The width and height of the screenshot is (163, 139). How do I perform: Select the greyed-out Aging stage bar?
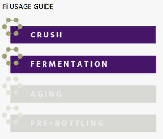click(83, 94)
